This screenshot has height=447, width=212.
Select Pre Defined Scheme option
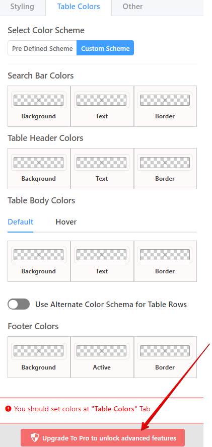pyautogui.click(x=42, y=48)
